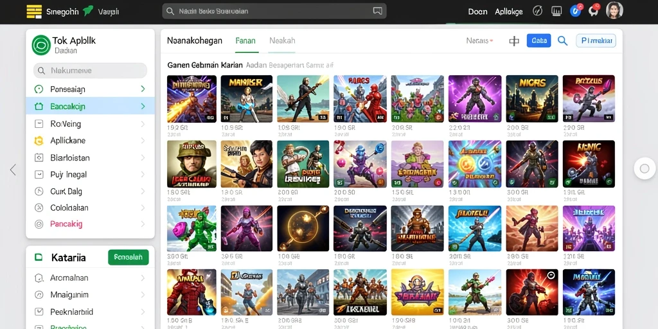Open blue notification icon with red badge

coord(576,10)
